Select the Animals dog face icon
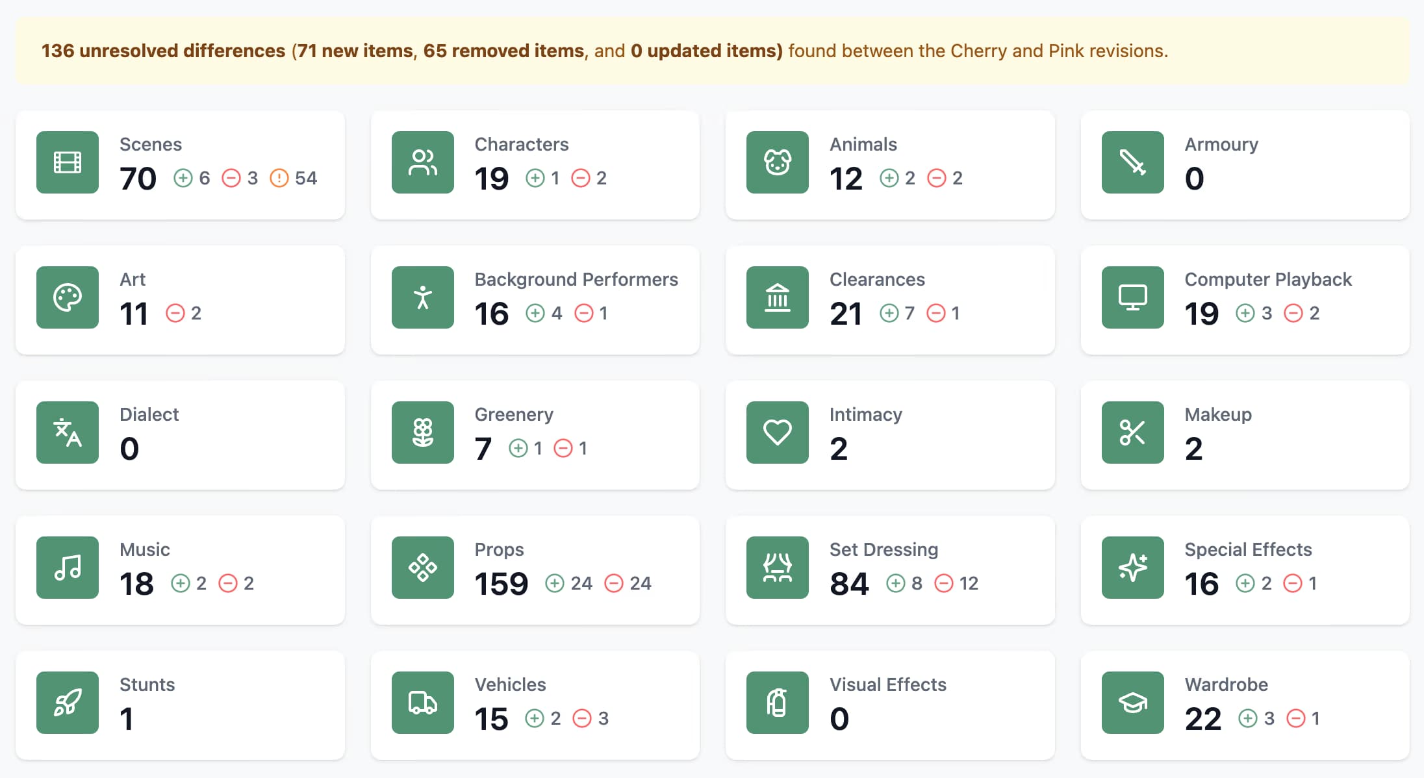The height and width of the screenshot is (778, 1424). [778, 162]
